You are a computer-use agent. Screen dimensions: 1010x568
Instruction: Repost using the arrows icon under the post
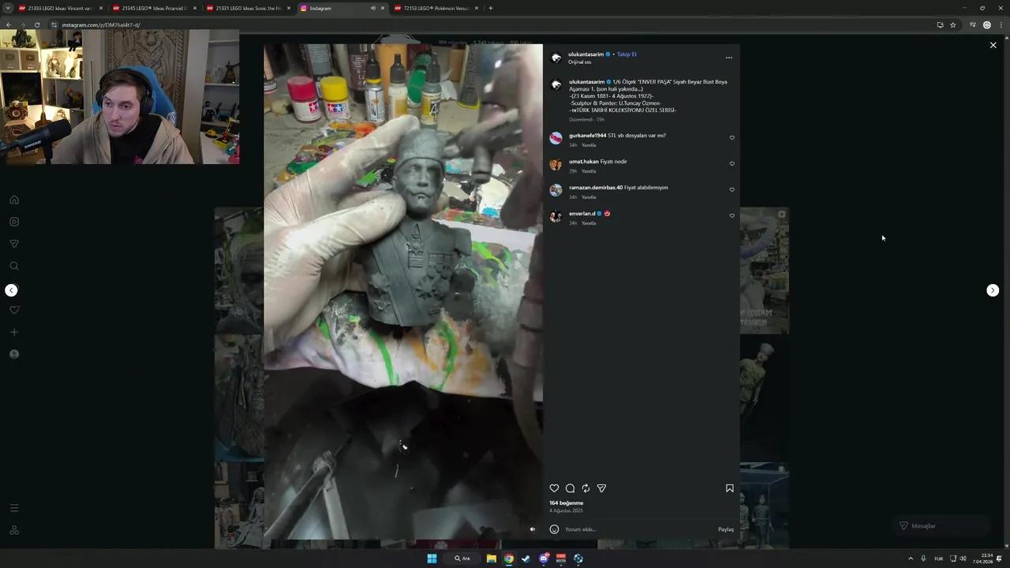pyautogui.click(x=585, y=488)
